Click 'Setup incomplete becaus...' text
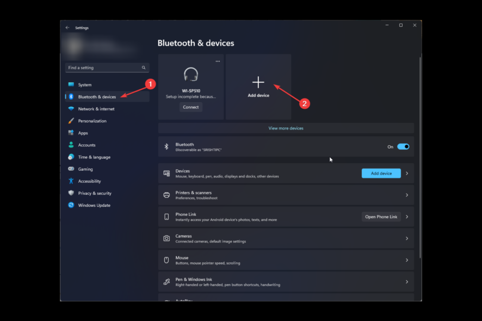Image resolution: width=482 pixels, height=321 pixels. (190, 96)
